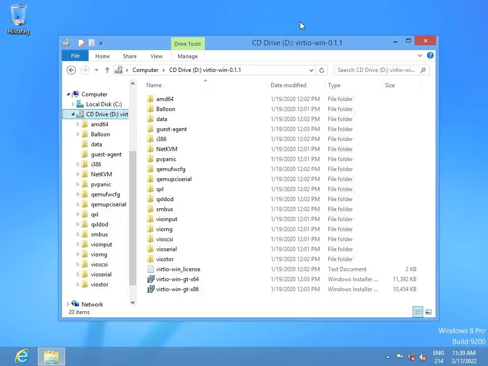Expand Local Disk (C:) in the tree
Screen dimensions: 488x366
point(73,104)
